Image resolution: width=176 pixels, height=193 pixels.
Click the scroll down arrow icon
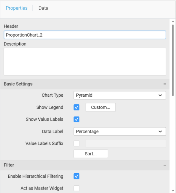[x=173, y=191]
